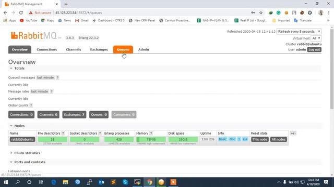Open the Queues tab

point(123,49)
